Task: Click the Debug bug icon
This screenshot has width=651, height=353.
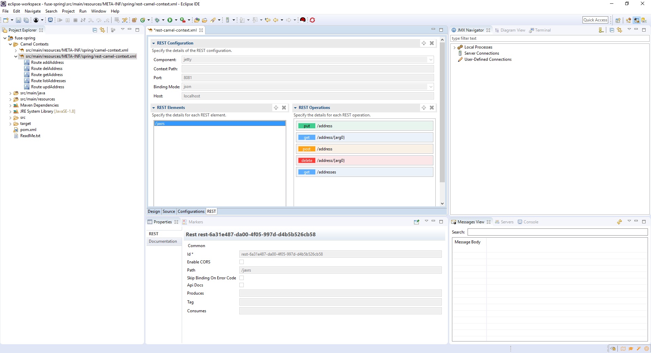Action: click(157, 20)
